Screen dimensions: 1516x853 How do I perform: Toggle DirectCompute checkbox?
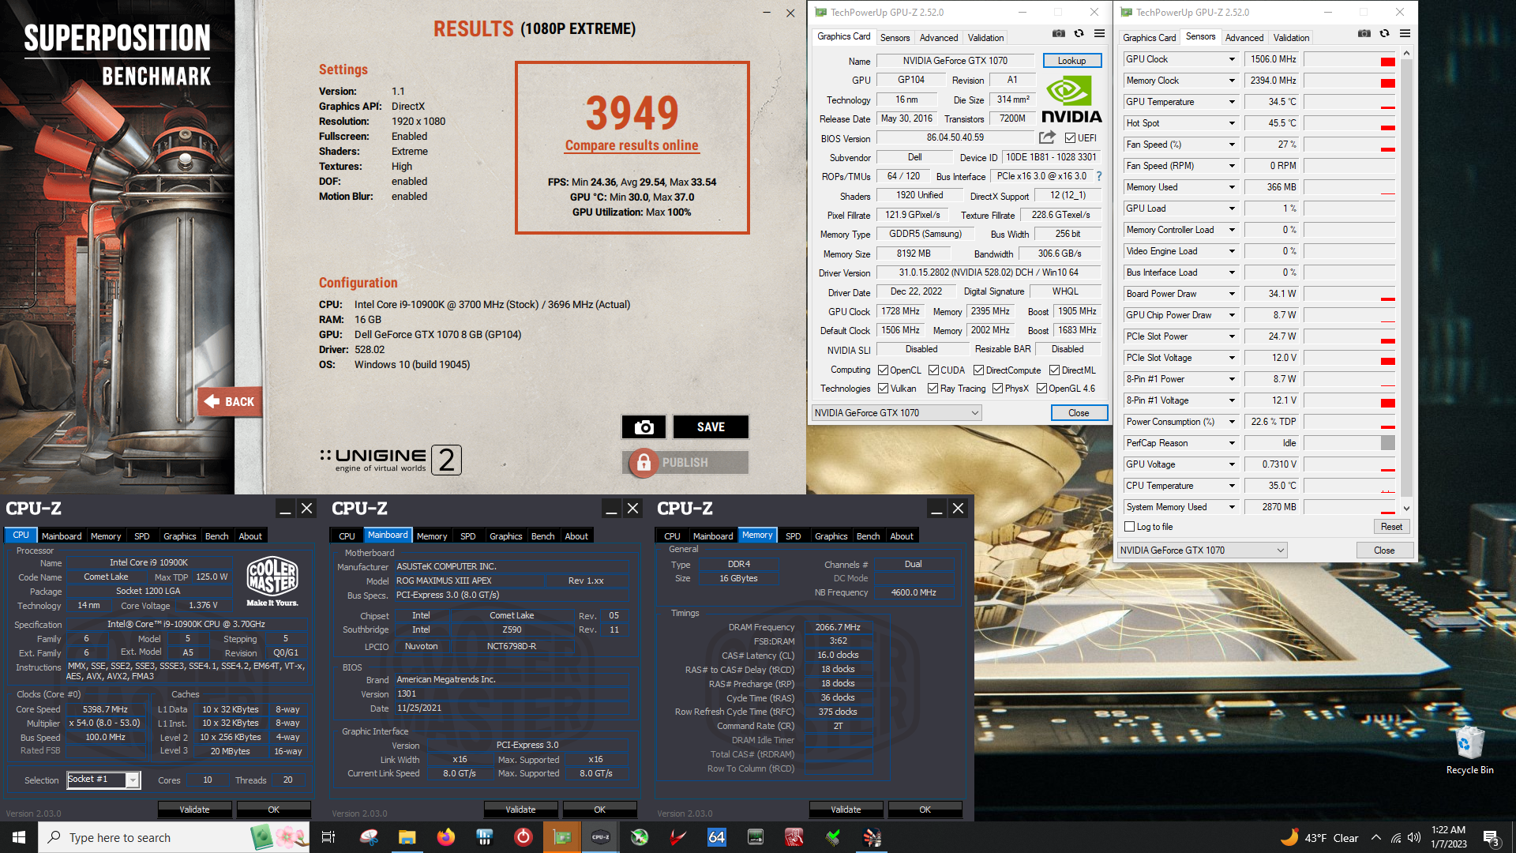click(978, 370)
